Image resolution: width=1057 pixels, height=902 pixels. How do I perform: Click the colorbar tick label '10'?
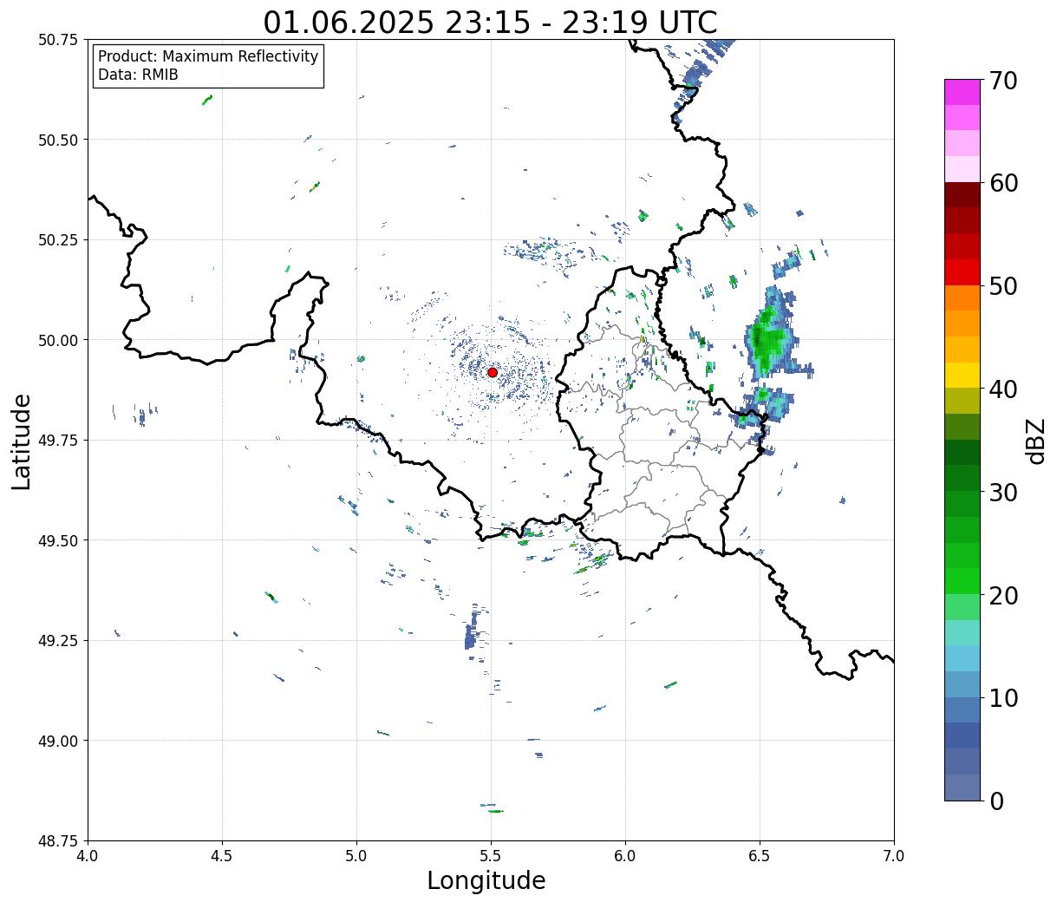[1003, 697]
